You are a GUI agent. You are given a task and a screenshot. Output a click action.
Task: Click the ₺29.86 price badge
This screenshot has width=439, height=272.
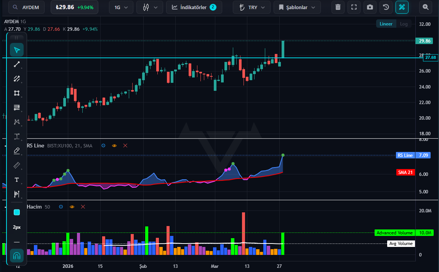[74, 7]
